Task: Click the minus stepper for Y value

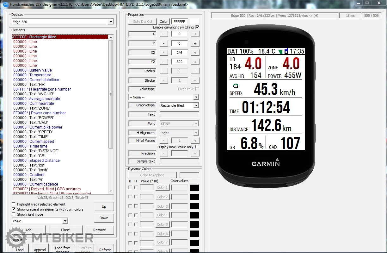Action: tap(163, 43)
